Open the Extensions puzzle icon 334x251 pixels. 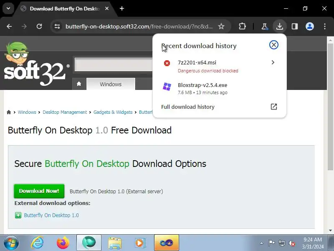point(242,26)
